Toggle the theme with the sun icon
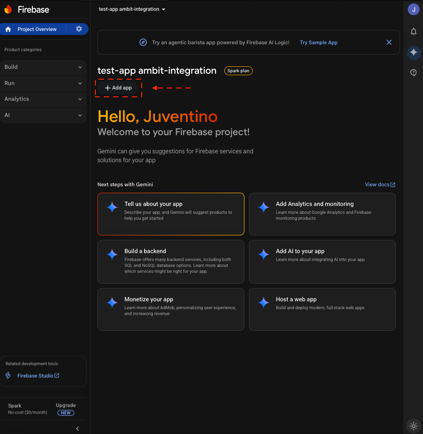The image size is (423, 434). 413,426
